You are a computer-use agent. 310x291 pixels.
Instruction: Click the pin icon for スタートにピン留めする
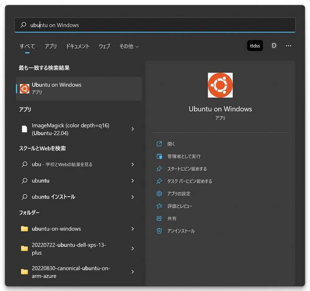(x=159, y=169)
